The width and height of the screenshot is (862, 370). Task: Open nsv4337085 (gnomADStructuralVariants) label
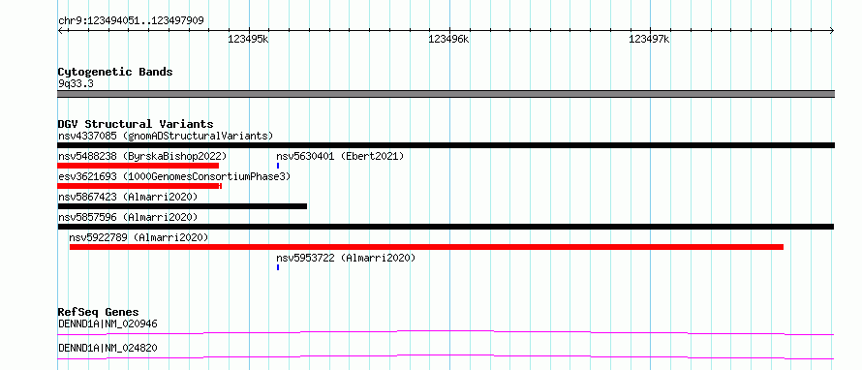[x=166, y=136]
